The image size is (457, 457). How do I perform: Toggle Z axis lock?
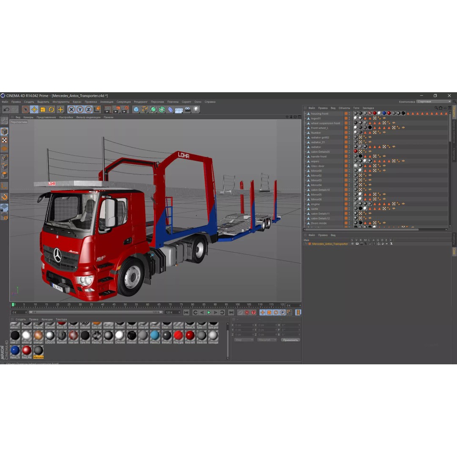[88, 110]
